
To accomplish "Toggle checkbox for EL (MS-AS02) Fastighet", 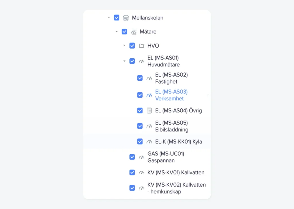I will [x=140, y=78].
